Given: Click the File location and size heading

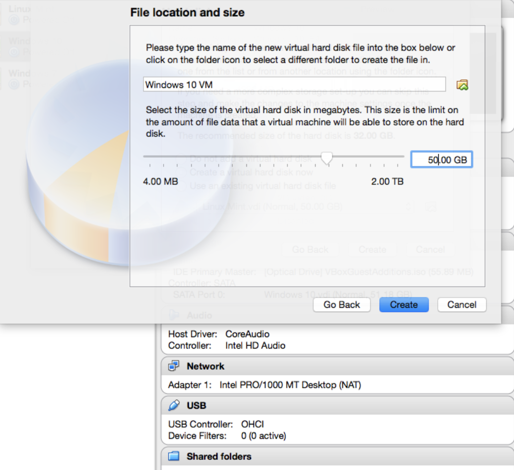Looking at the screenshot, I should (x=187, y=13).
